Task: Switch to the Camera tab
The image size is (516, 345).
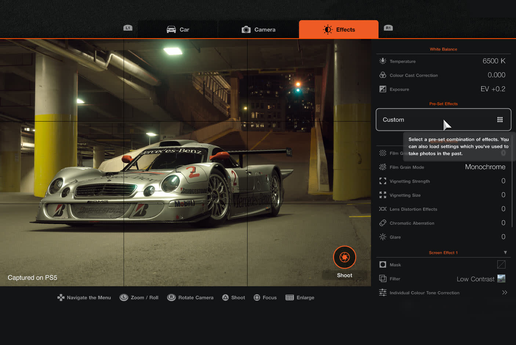Action: click(258, 29)
